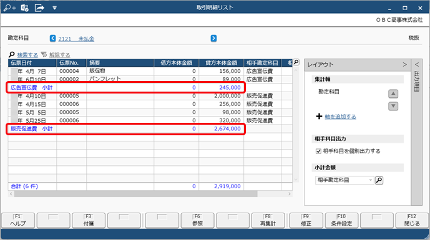Select the 5月 5日 date row
430x240 pixels.
coord(150,112)
